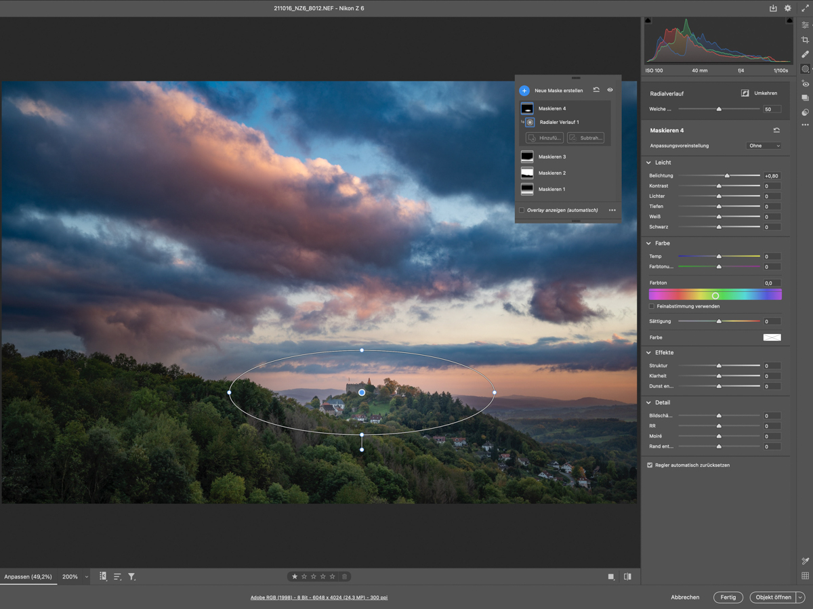Image resolution: width=813 pixels, height=609 pixels.
Task: Toggle mask visibility eye icon
Action: [610, 90]
